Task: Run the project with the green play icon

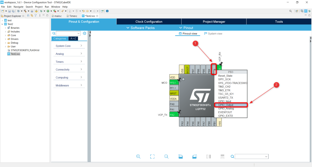Action: [x=48, y=11]
